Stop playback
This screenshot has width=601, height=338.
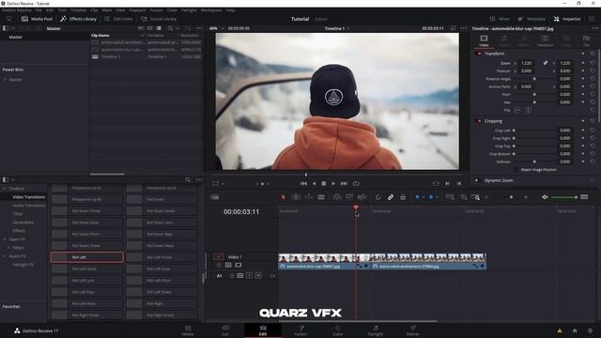(324, 184)
